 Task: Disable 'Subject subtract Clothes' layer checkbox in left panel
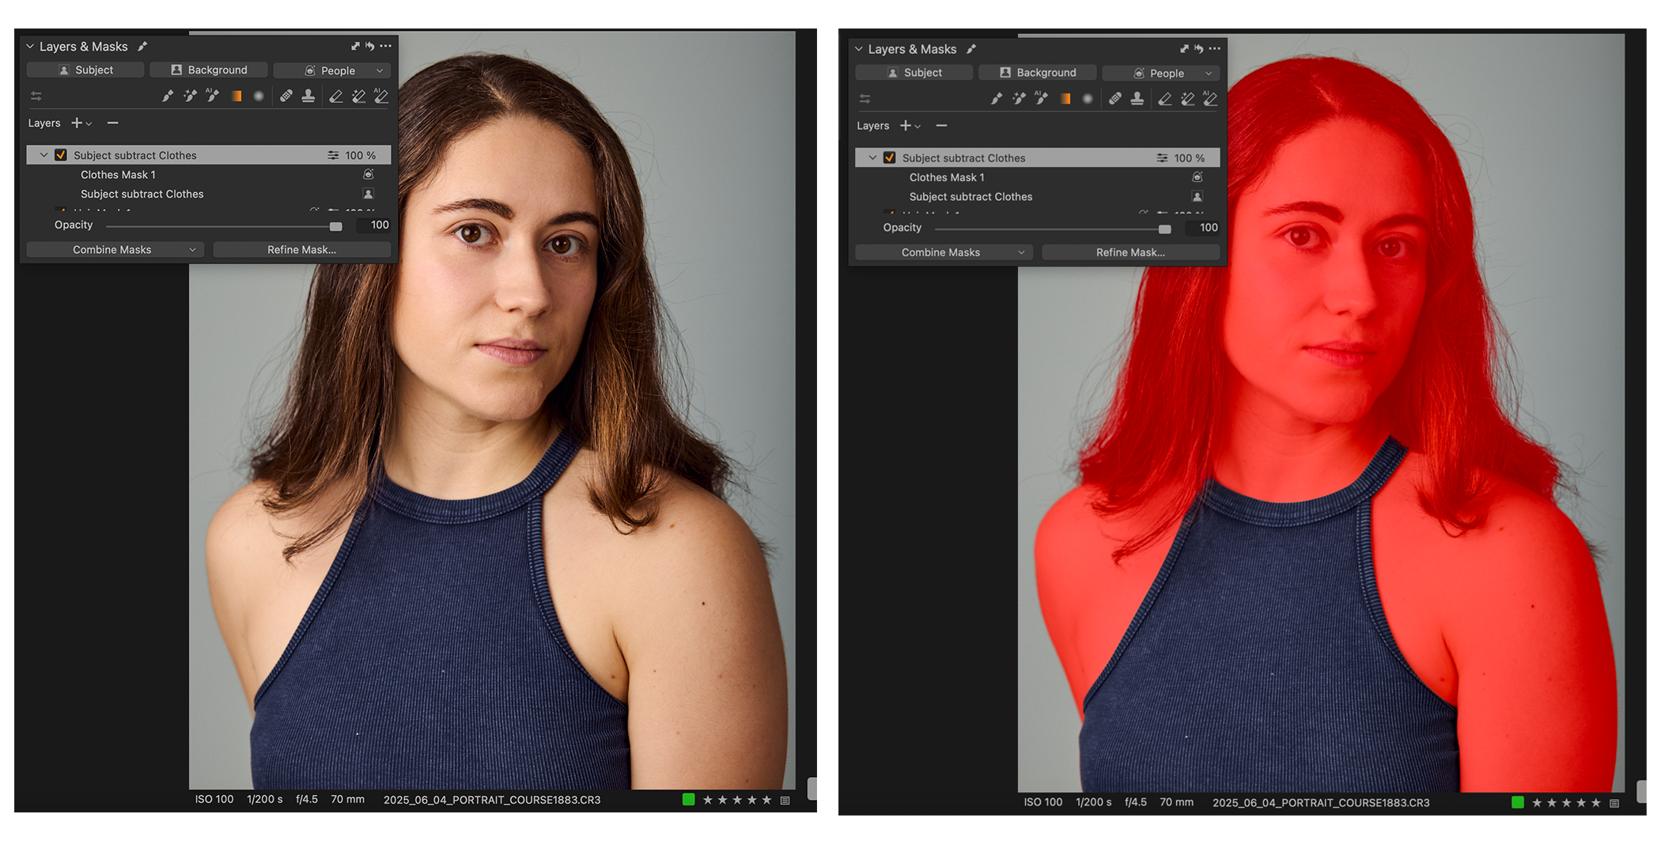pyautogui.click(x=61, y=155)
